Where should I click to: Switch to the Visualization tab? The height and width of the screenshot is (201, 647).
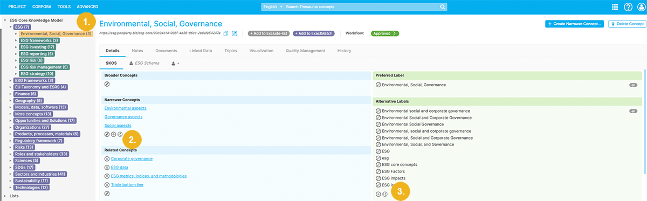[261, 51]
